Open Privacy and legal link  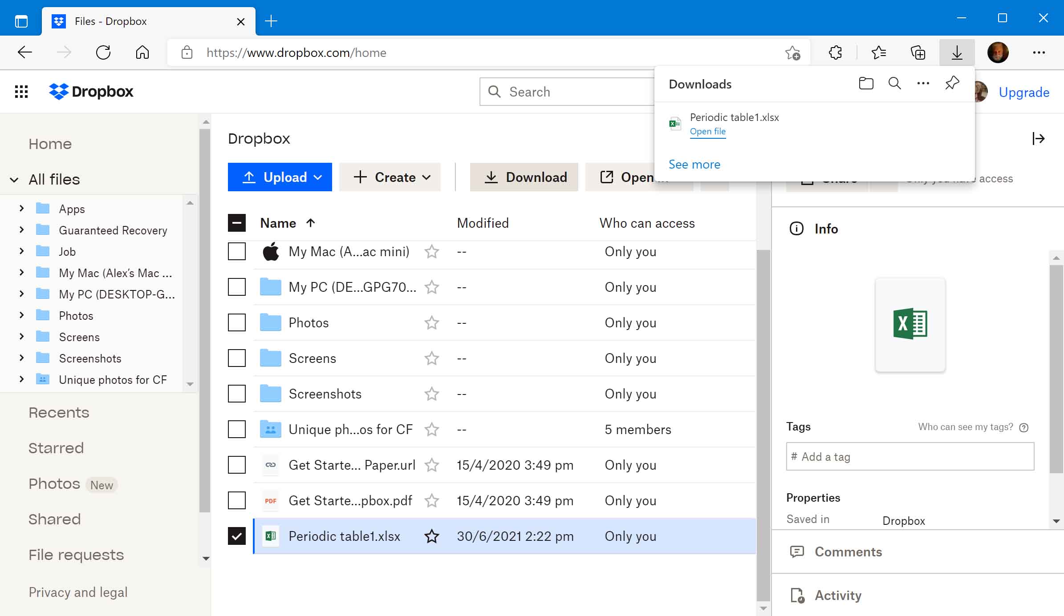point(78,592)
